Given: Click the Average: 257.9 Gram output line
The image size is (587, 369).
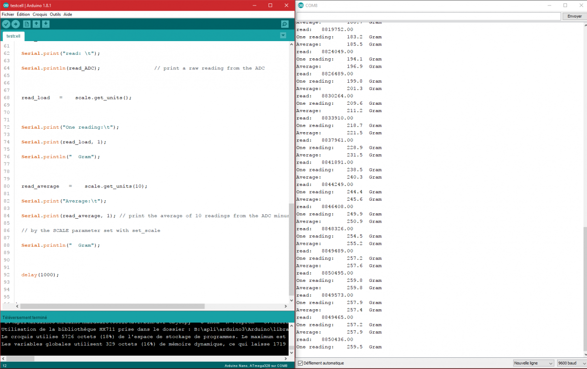Looking at the screenshot, I should 339,332.
